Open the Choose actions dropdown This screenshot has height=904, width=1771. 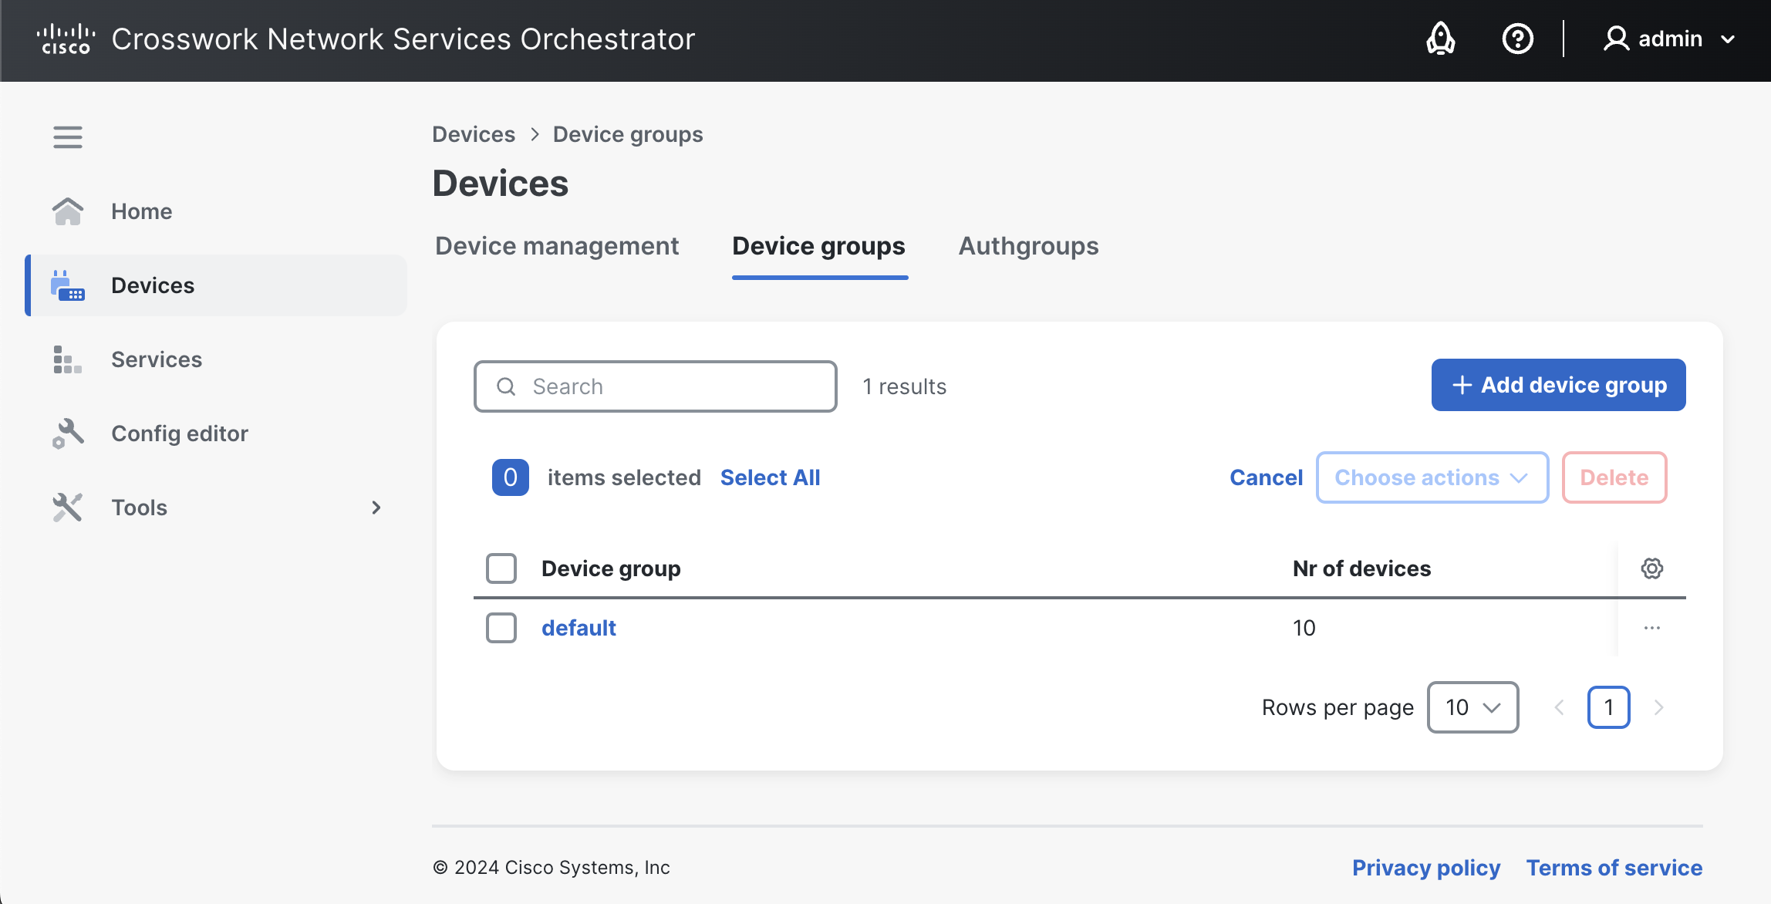1432,477
